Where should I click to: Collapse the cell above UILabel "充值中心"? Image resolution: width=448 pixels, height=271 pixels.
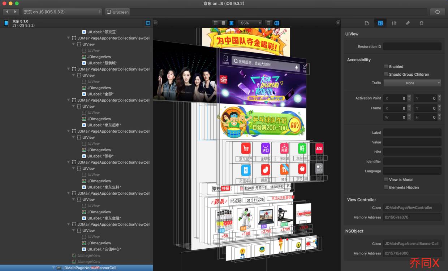coord(69,225)
